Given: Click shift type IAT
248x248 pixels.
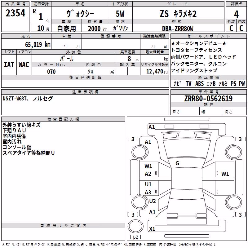Looking at the screenshot, I should 9,65.
